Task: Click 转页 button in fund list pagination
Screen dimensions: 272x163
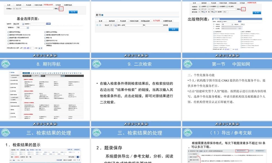Action: point(40,48)
